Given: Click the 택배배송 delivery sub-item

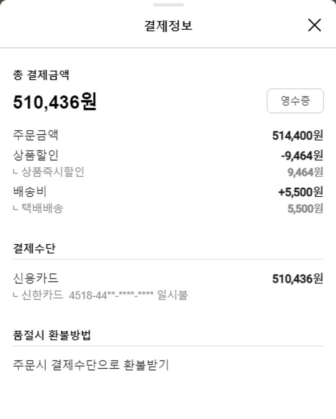Looking at the screenshot, I should pos(42,208).
